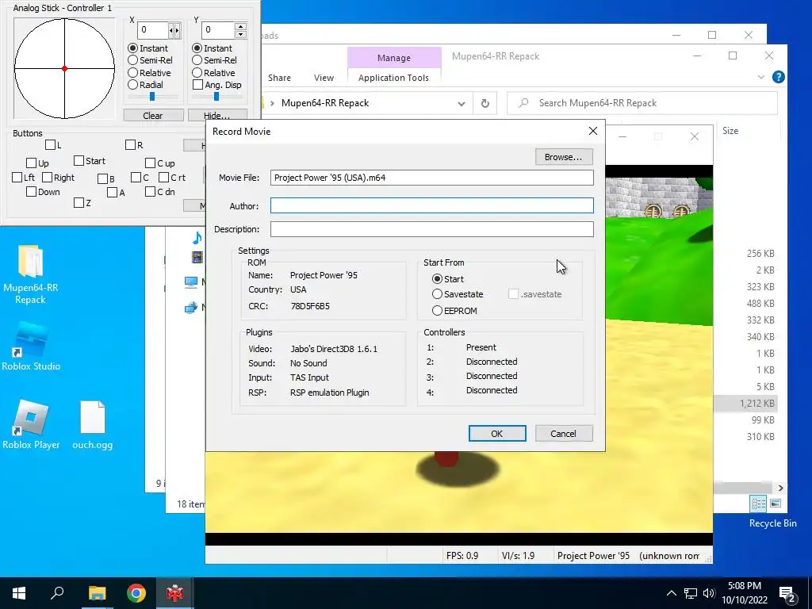This screenshot has width=812, height=609.
Task: Check the B button checkbox
Action: 102,178
